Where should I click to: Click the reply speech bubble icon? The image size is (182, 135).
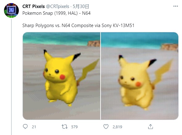pos(25,127)
